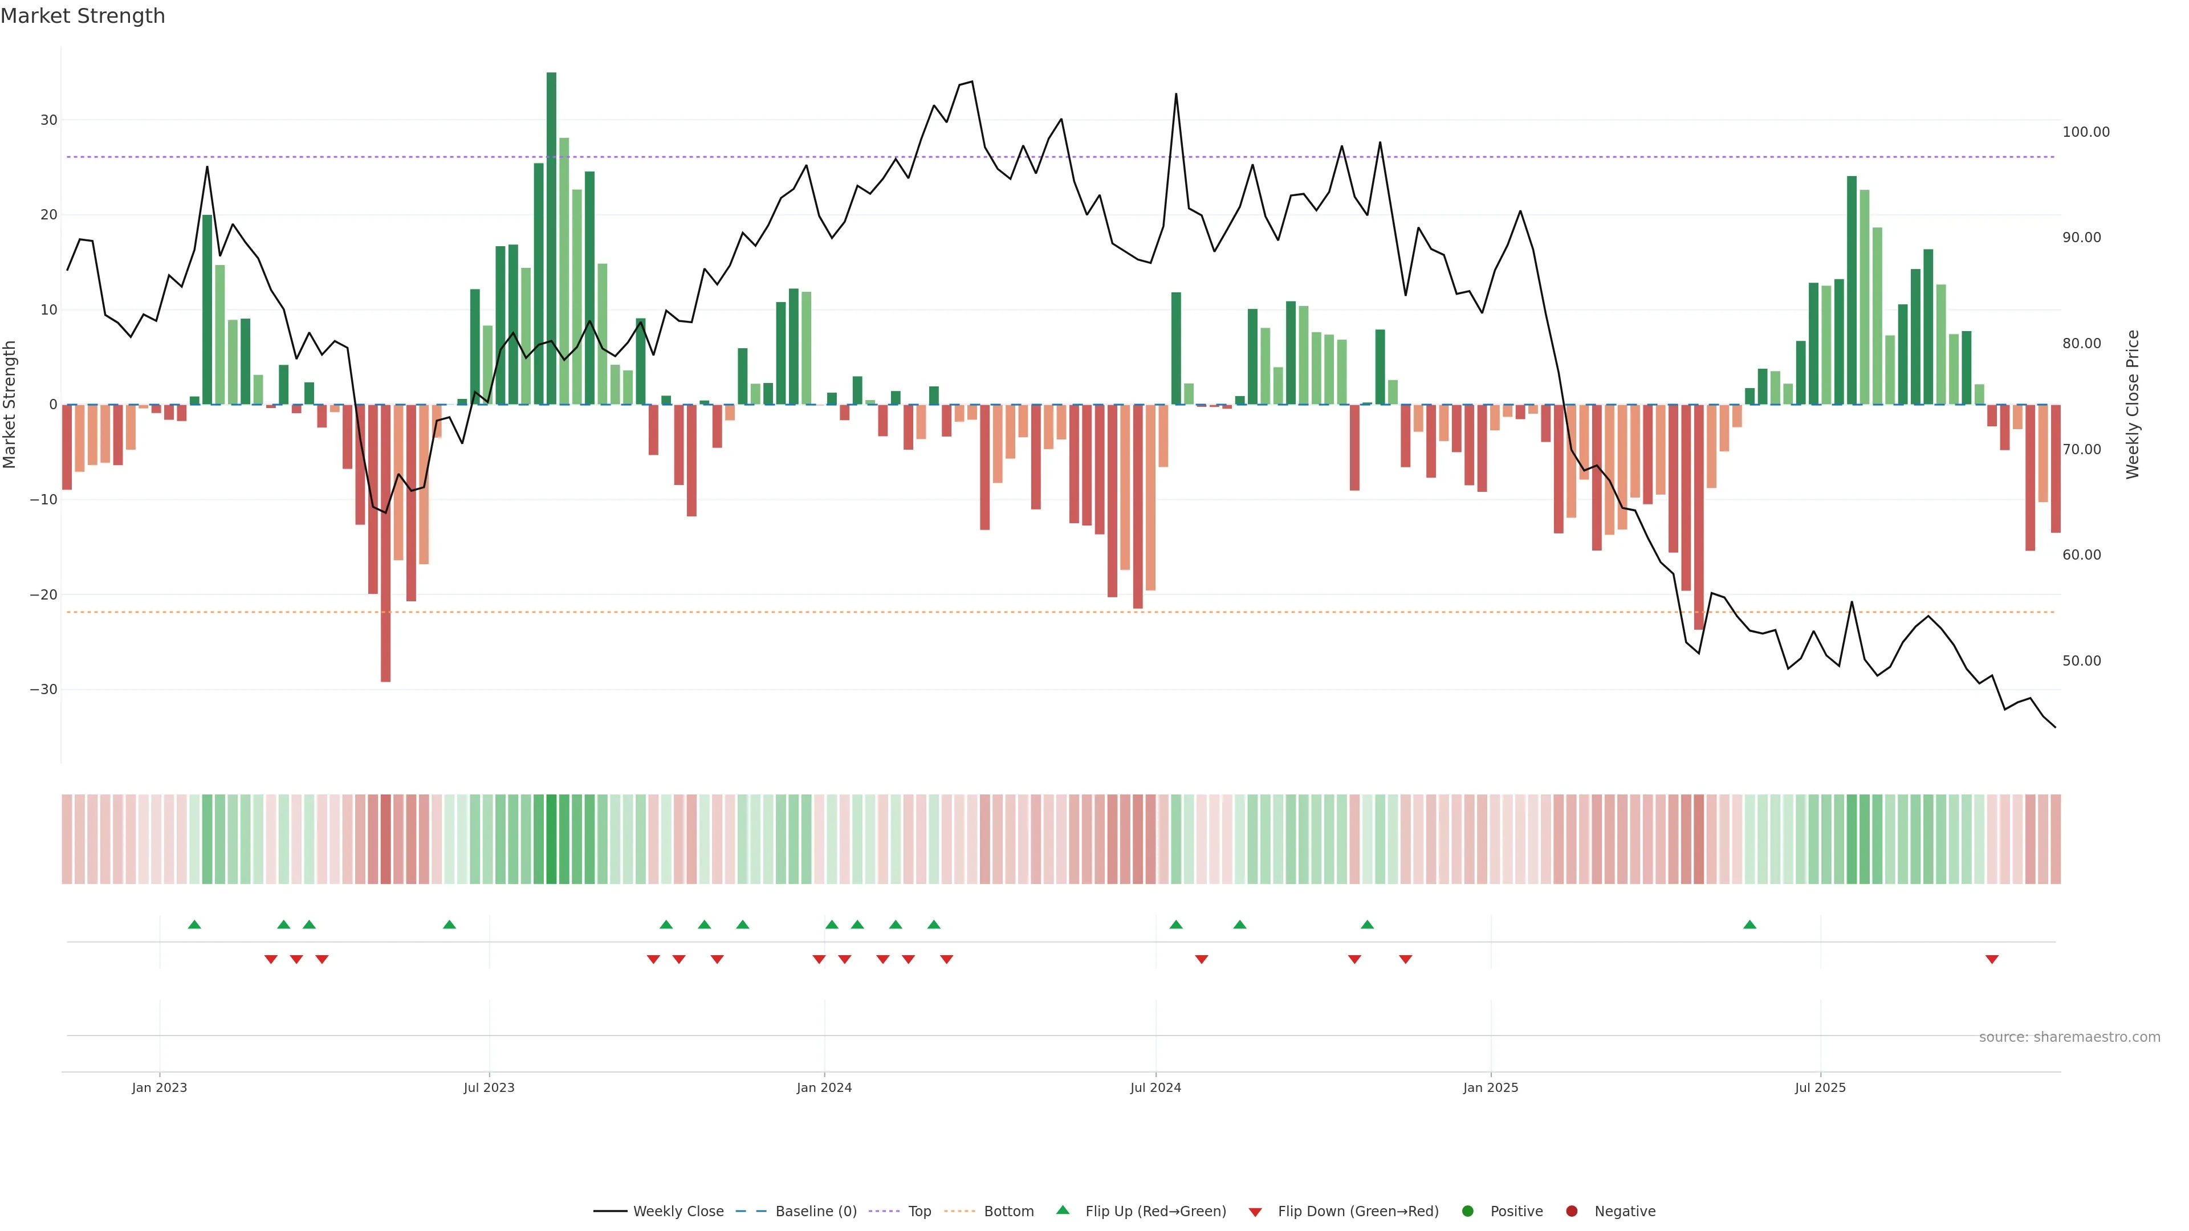The image size is (2189, 1231).
Task: Click the tallest green strength bar
Action: [551, 238]
